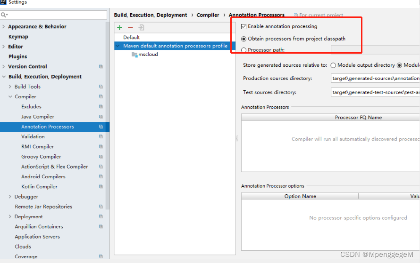Select the Processor path radio button
This screenshot has height=263, width=420.
tap(244, 50)
